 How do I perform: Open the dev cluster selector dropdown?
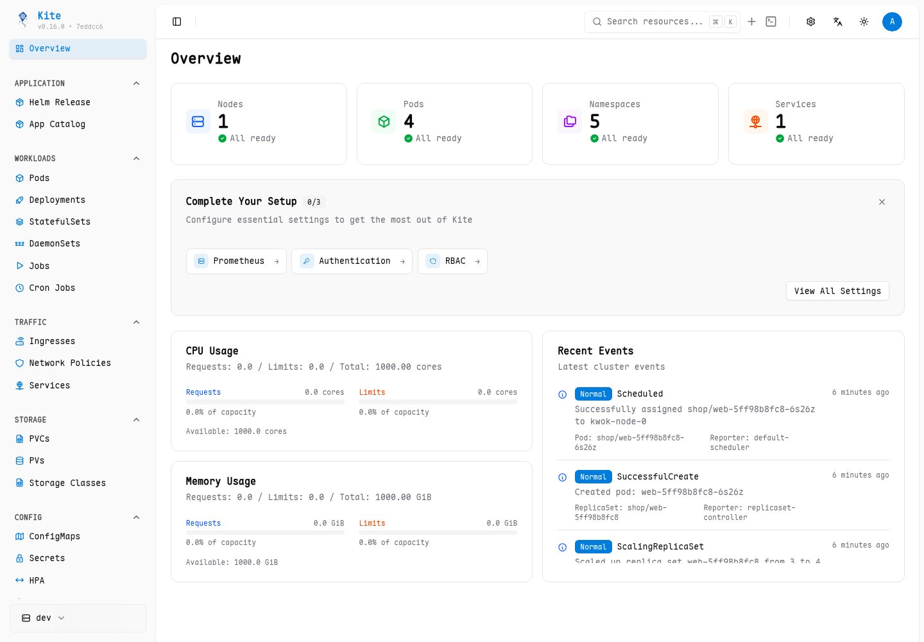(x=78, y=618)
